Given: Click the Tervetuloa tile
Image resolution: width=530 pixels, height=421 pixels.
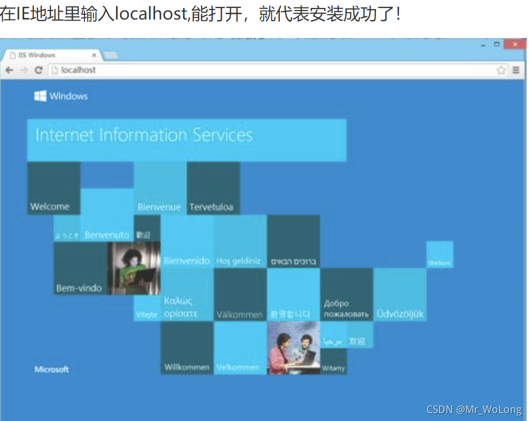Looking at the screenshot, I should click(213, 188).
